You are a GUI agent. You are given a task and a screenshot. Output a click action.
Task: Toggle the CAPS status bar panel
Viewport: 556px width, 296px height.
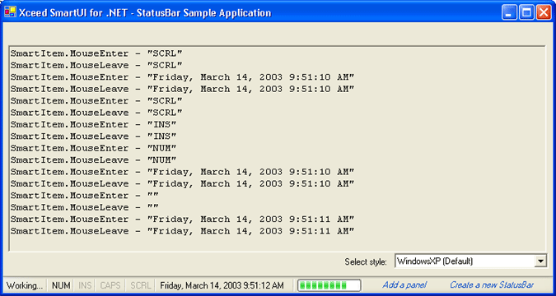tap(110, 285)
